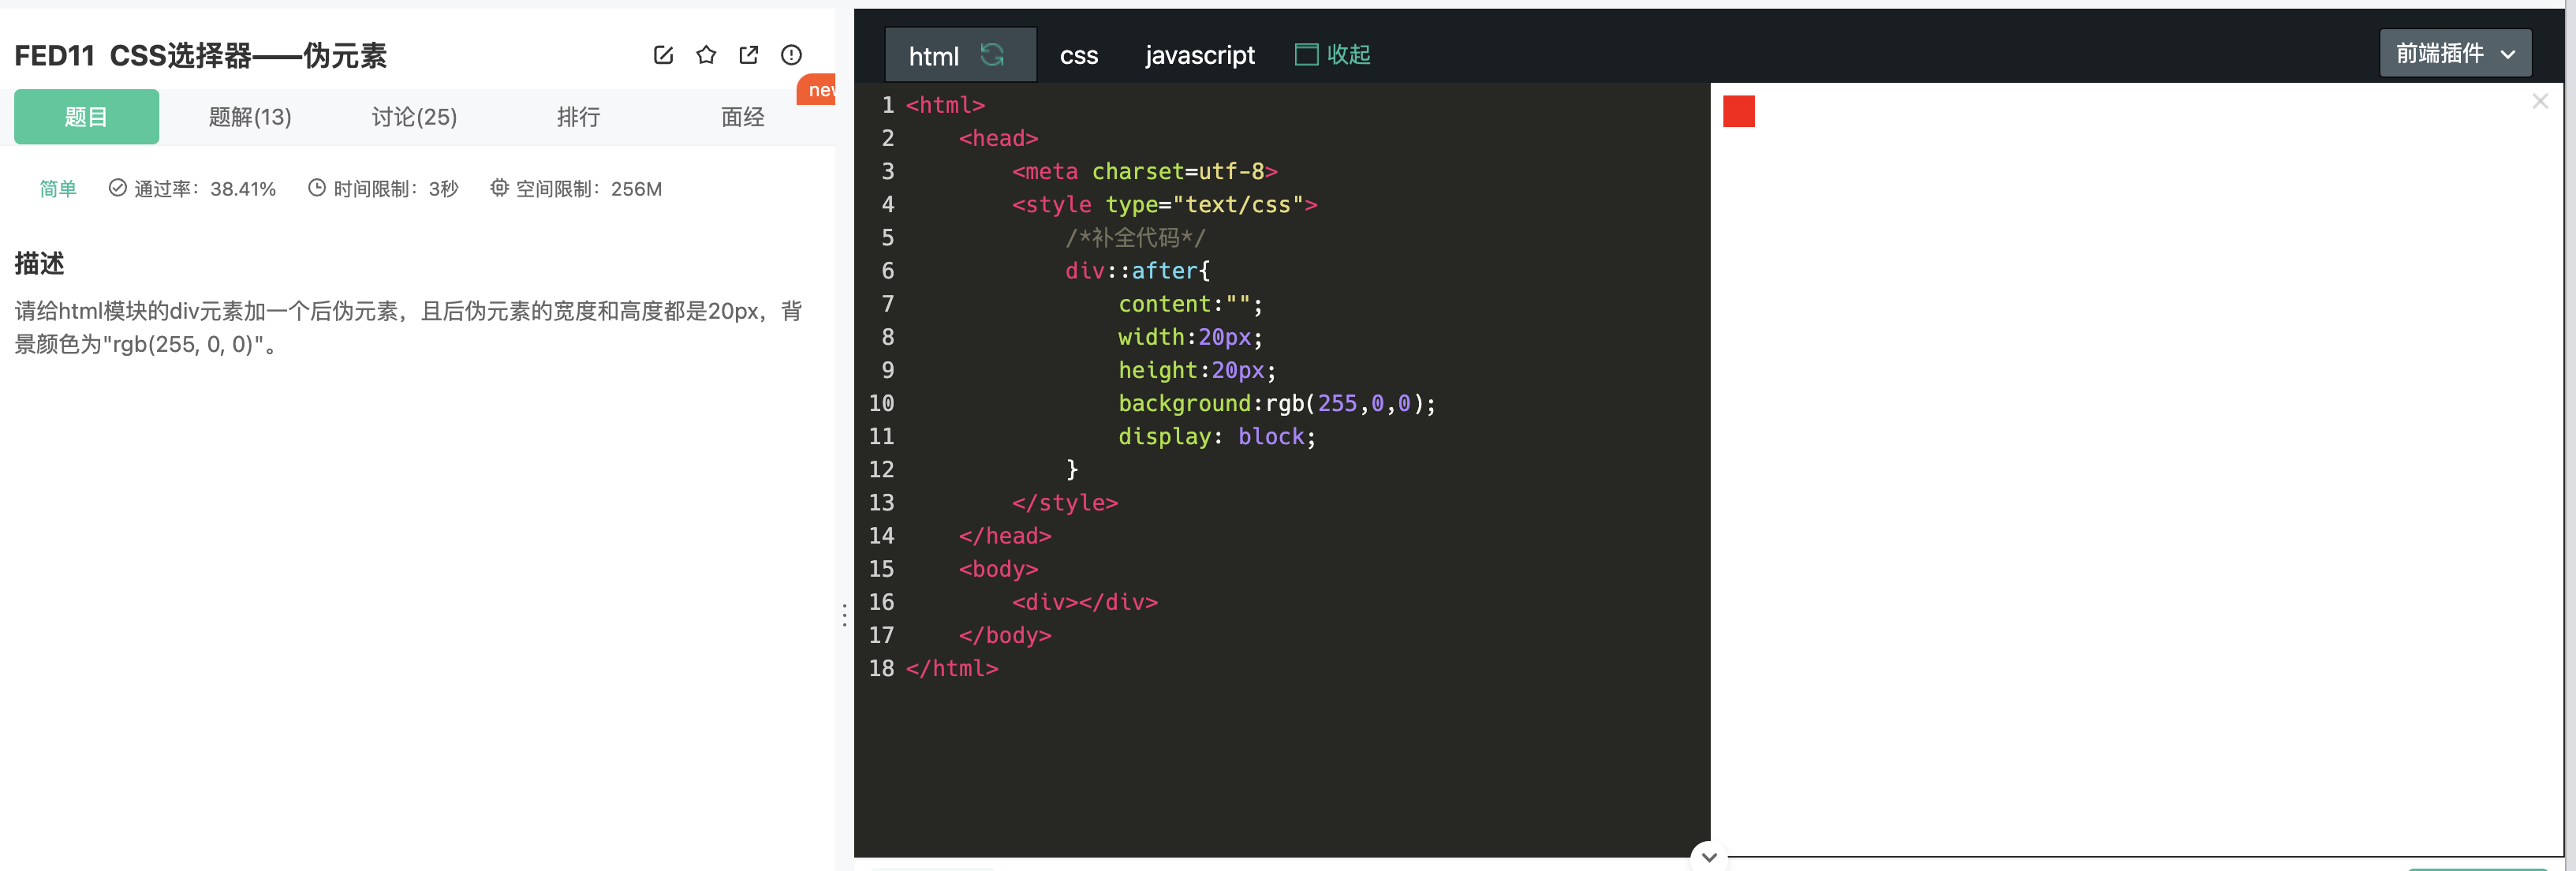Screen dimensions: 2576x871
Task: Switch to the html editor tab
Action: tap(934, 56)
